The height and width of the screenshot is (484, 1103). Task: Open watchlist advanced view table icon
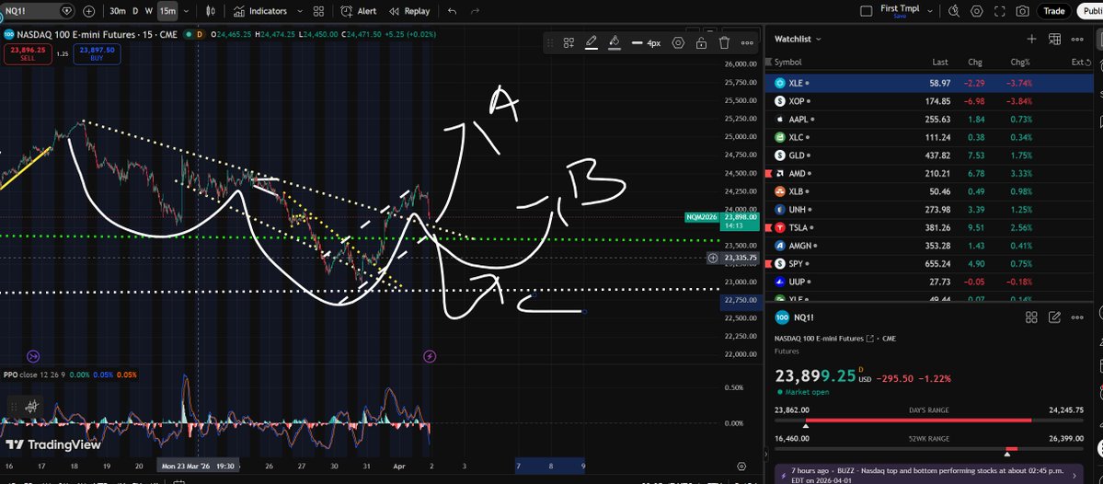tap(1054, 40)
